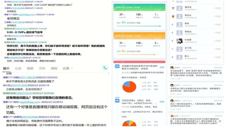The height and width of the screenshot is (127, 225).
Task: Click the medal icon beside 简浩东
Action: pyautogui.click(x=173, y=16)
